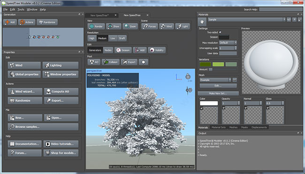Click the Light scene button
305x174 pixels.
coord(183,26)
